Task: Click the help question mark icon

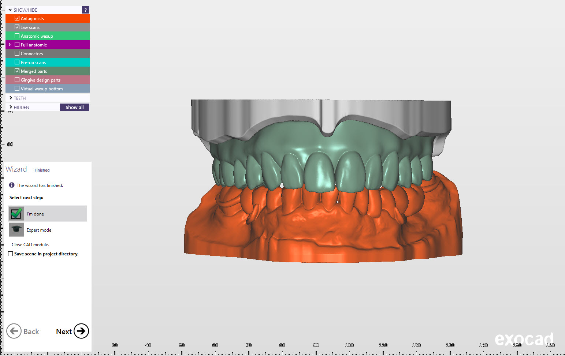Action: coord(86,10)
